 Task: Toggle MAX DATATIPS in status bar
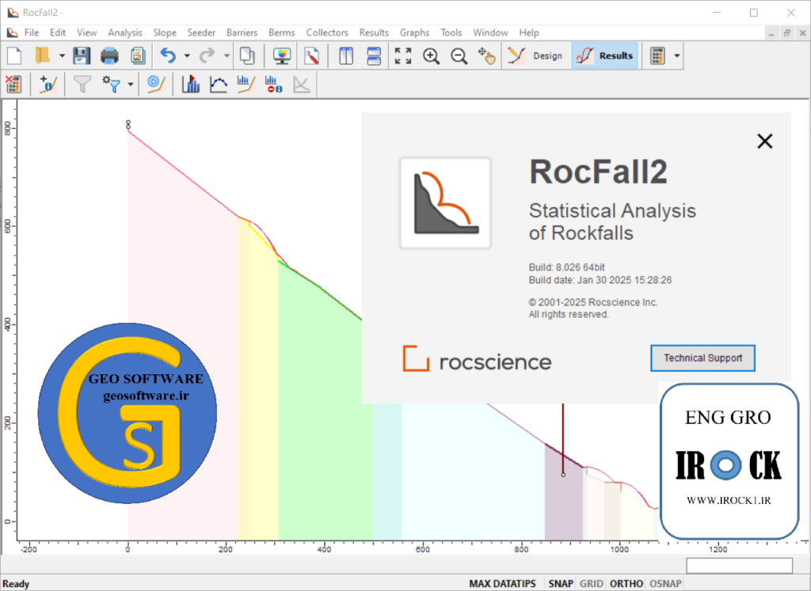pos(502,583)
